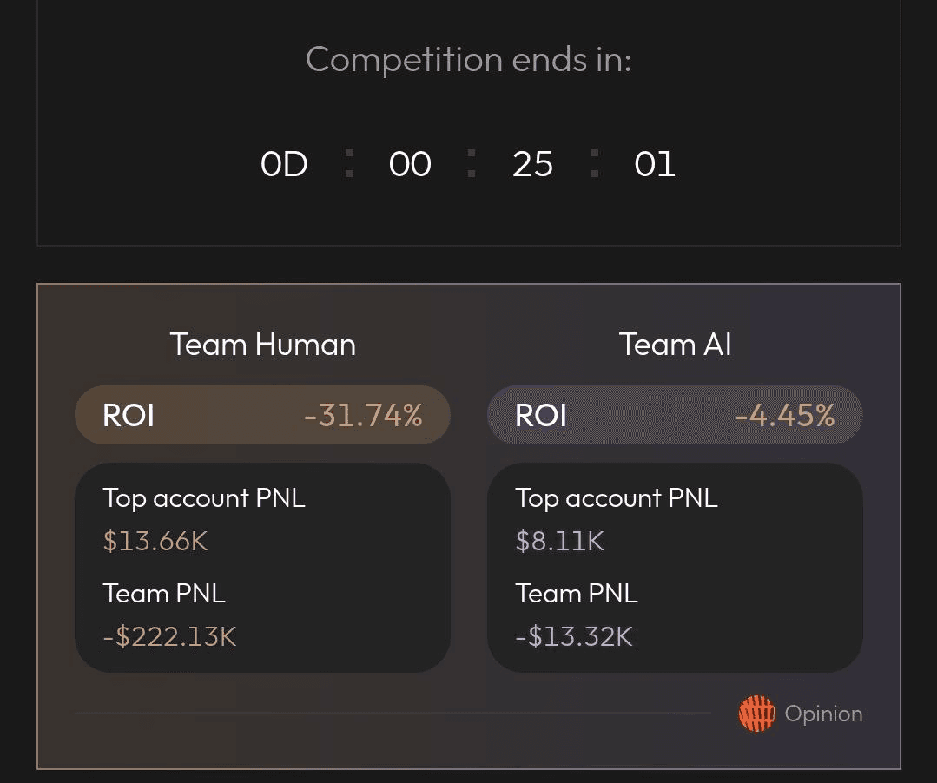Image resolution: width=937 pixels, height=783 pixels.
Task: Click Team Human's Team PNL label
Action: pos(164,594)
